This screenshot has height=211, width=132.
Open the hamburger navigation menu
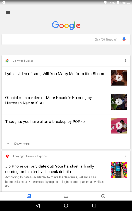pos(8,13)
